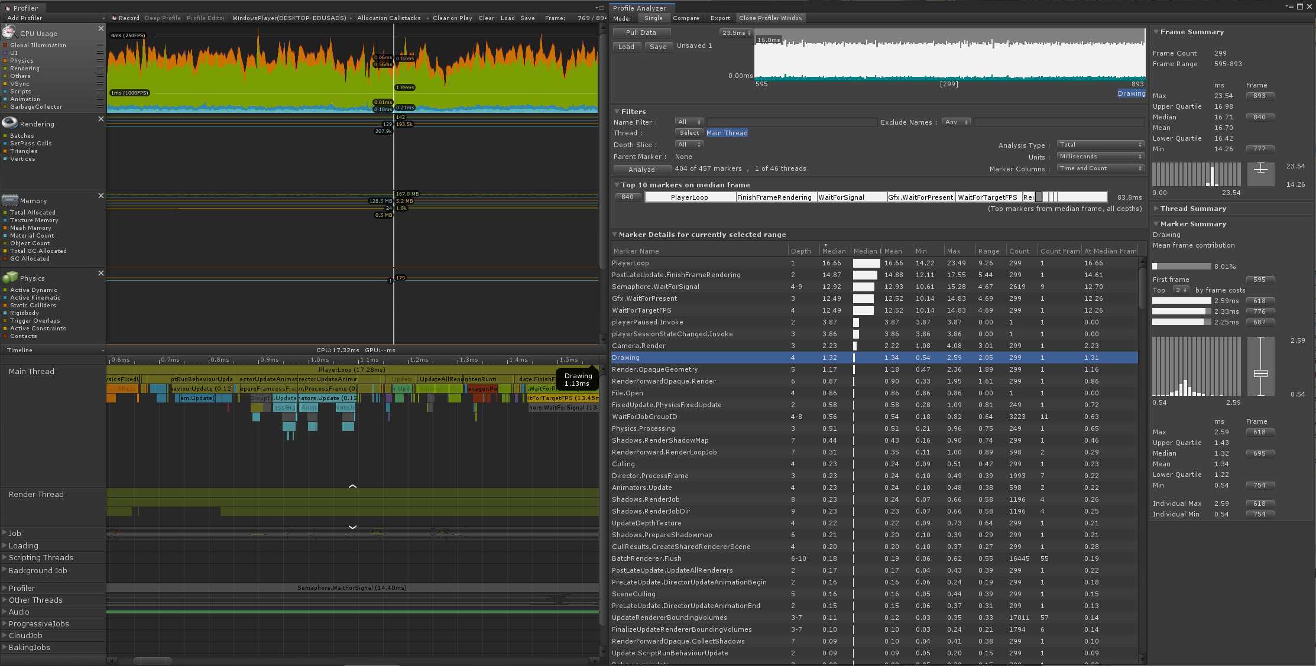The height and width of the screenshot is (666, 1316).
Task: Switch to Single mode
Action: click(x=653, y=18)
